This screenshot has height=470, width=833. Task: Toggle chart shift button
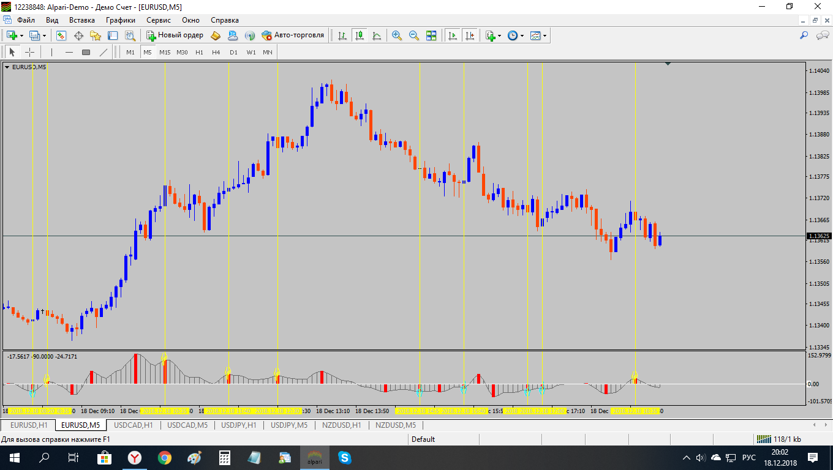point(470,35)
